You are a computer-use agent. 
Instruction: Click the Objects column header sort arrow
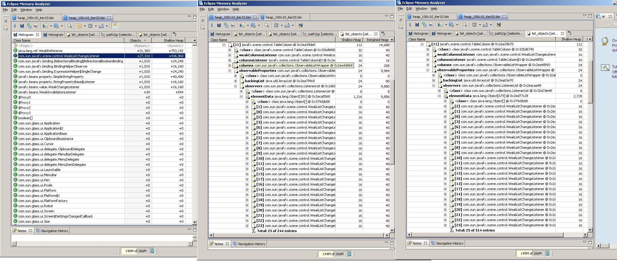[145, 40]
